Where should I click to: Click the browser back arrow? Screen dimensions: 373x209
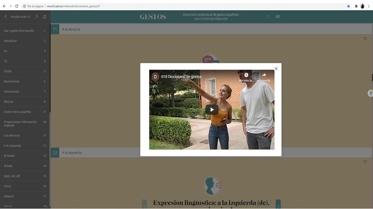[x=4, y=6]
